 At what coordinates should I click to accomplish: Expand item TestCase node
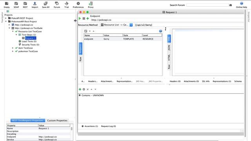pyautogui.click(x=13, y=48)
